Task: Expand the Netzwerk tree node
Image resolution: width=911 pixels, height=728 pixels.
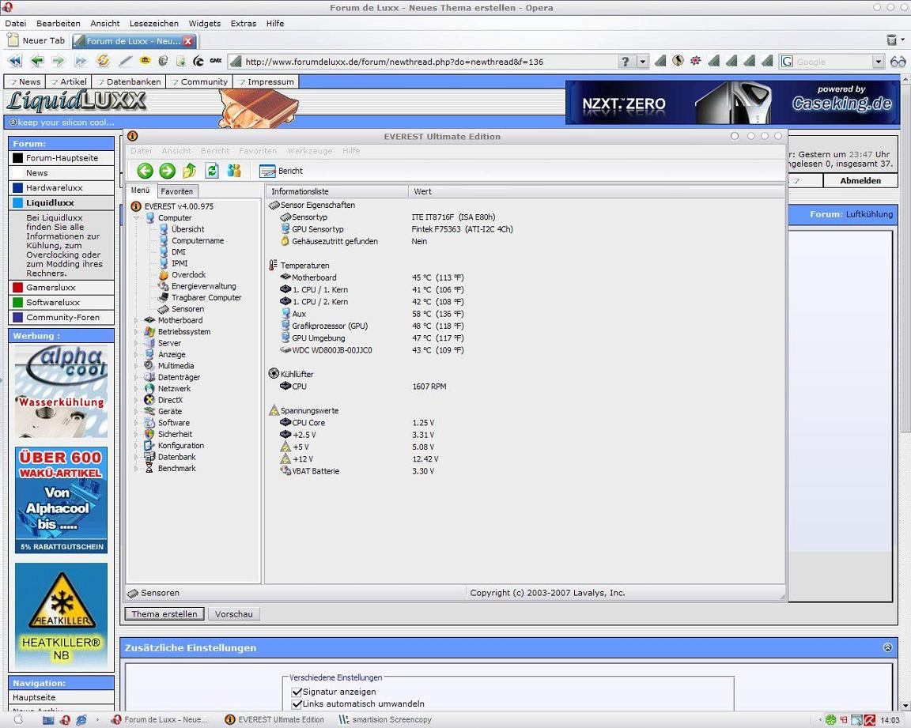Action: tap(137, 388)
